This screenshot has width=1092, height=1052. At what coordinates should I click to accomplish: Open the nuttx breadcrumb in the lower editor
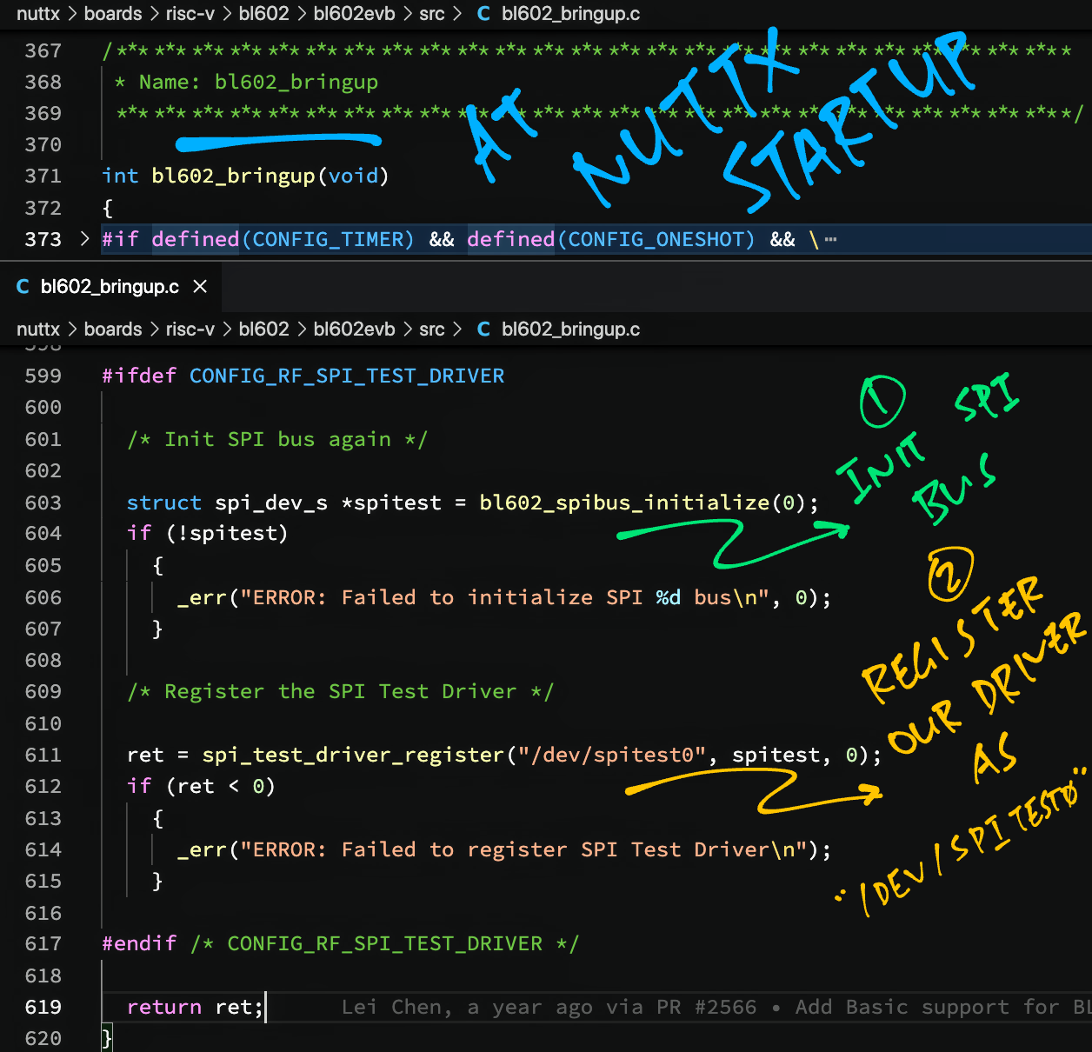click(x=38, y=330)
